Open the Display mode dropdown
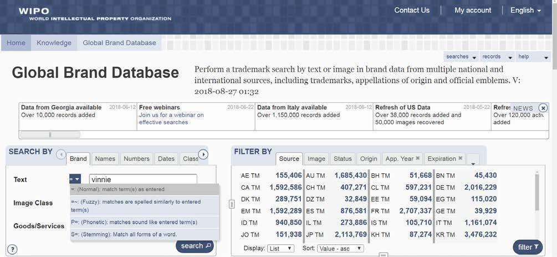557x257 pixels. tap(280, 249)
